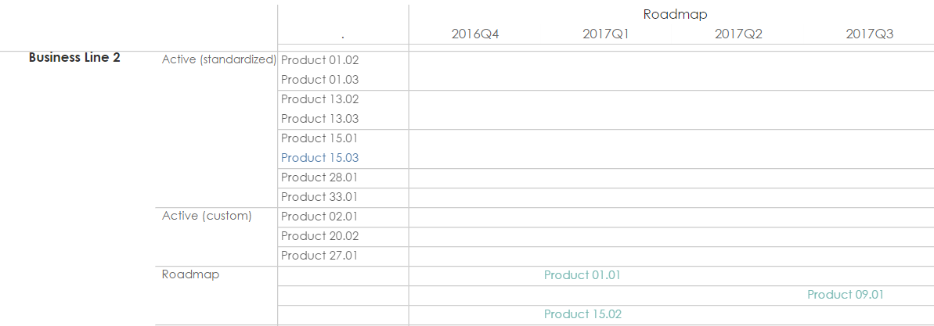Select the 2017Q2 column header

pos(738,34)
